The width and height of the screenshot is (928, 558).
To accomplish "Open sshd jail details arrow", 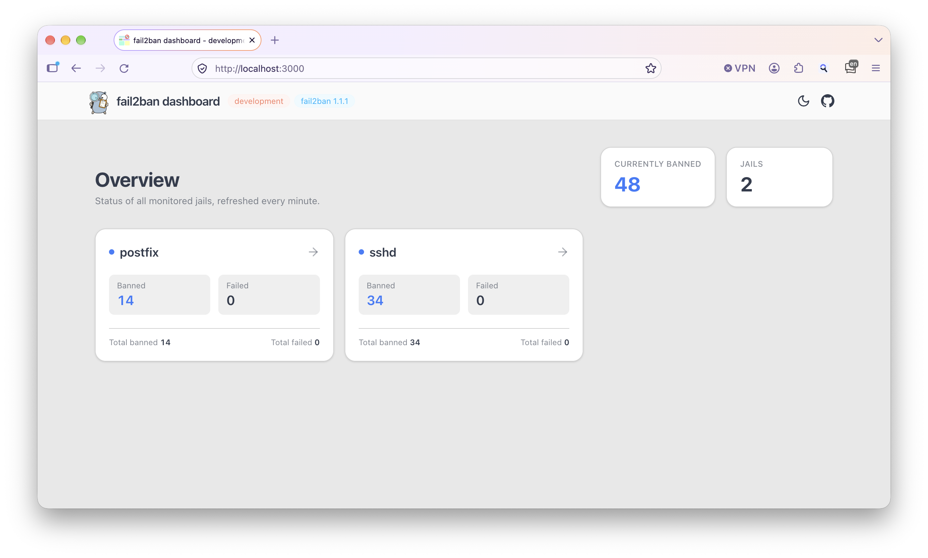I will coord(562,252).
